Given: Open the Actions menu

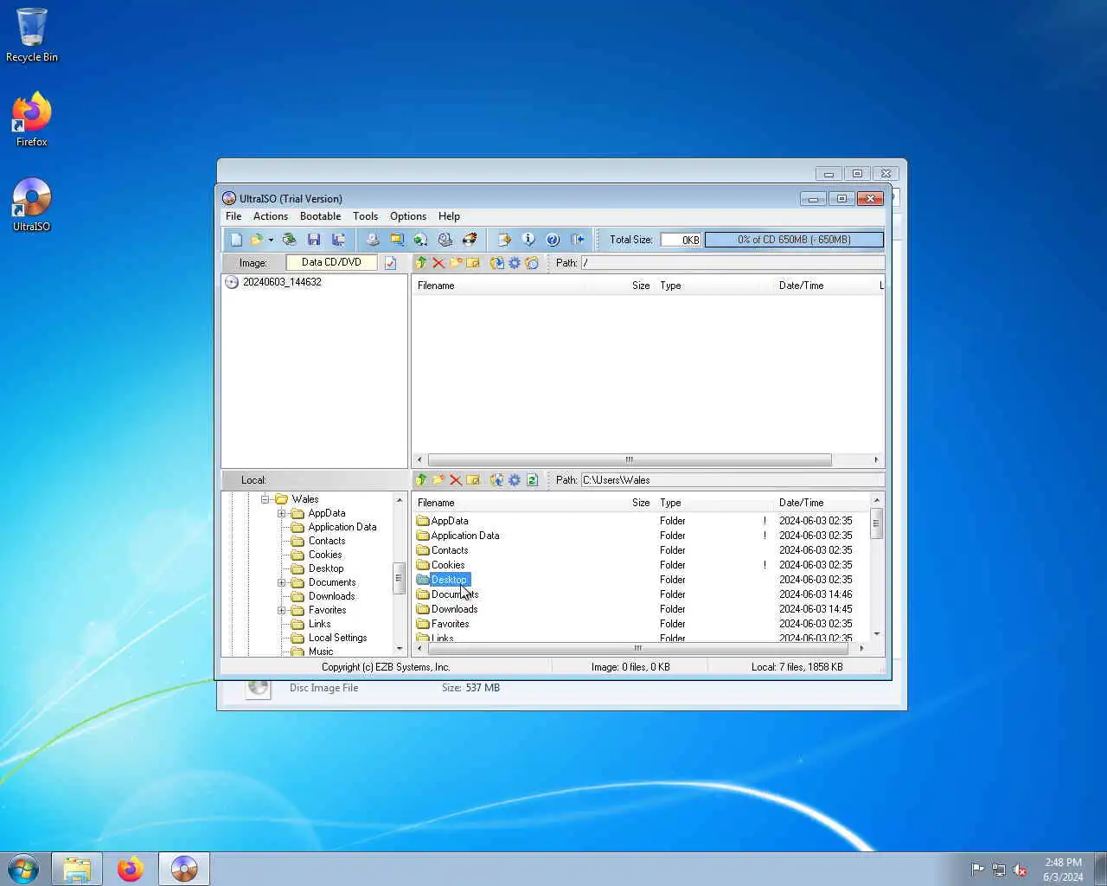Looking at the screenshot, I should pyautogui.click(x=271, y=216).
